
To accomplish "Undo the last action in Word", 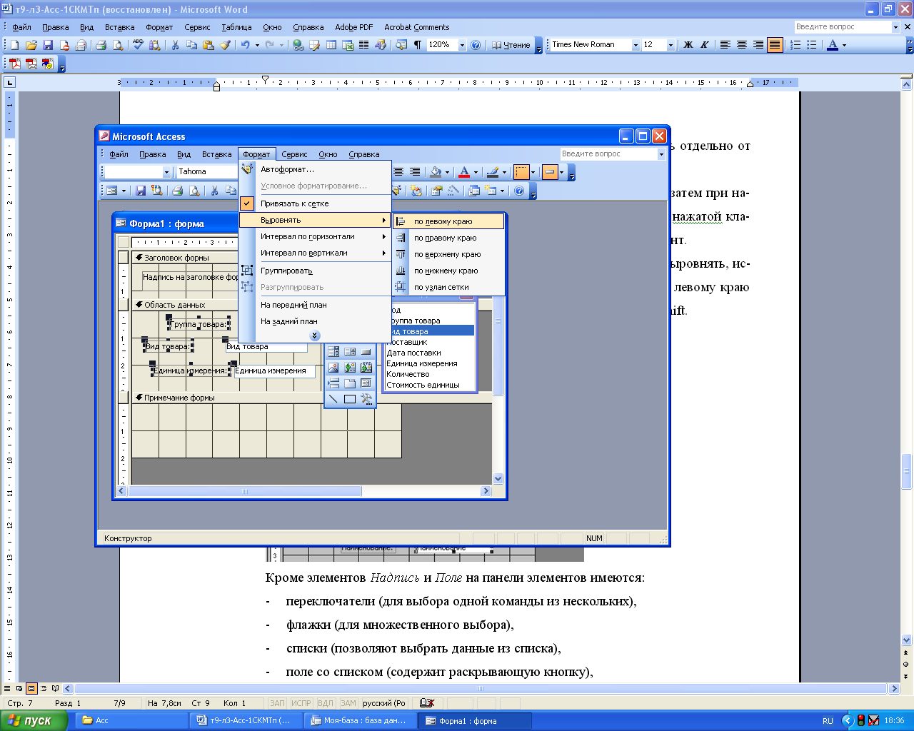I will click(245, 45).
